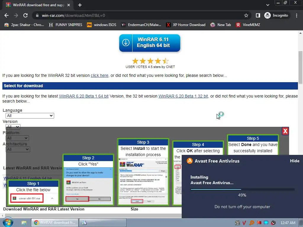The width and height of the screenshot is (303, 227).
Task: Click the browser forward arrow
Action: [16, 15]
